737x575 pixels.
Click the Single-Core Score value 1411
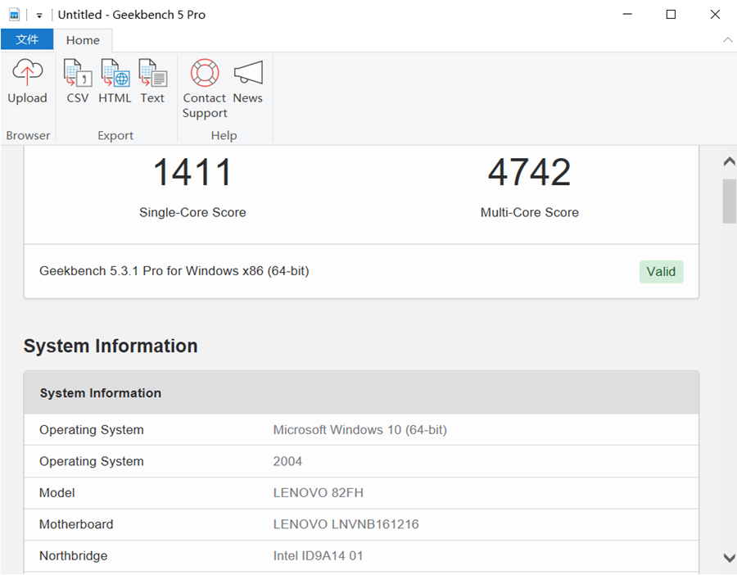[x=192, y=172]
